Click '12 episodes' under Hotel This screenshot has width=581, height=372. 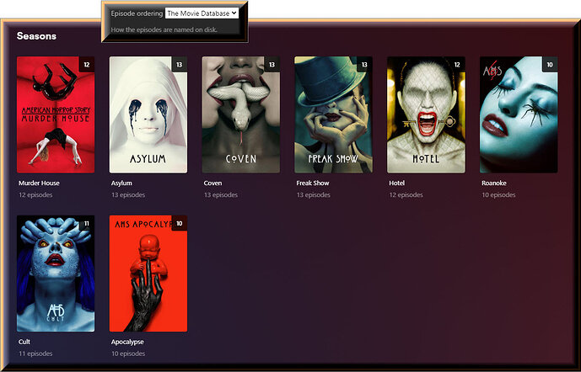pos(406,195)
